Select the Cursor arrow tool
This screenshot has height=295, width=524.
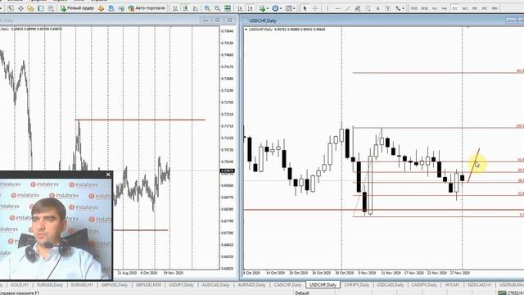click(305, 8)
